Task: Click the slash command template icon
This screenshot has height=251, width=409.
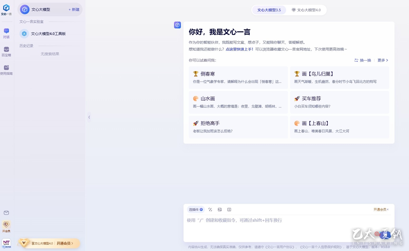Action: click(210, 209)
